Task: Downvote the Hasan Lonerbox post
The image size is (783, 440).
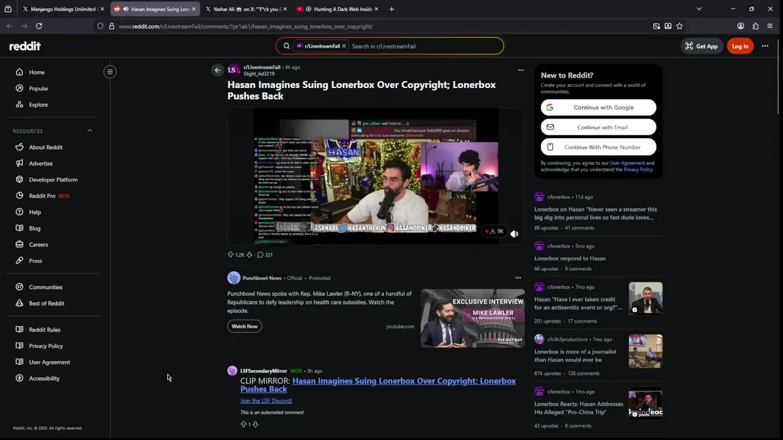Action: 249,255
